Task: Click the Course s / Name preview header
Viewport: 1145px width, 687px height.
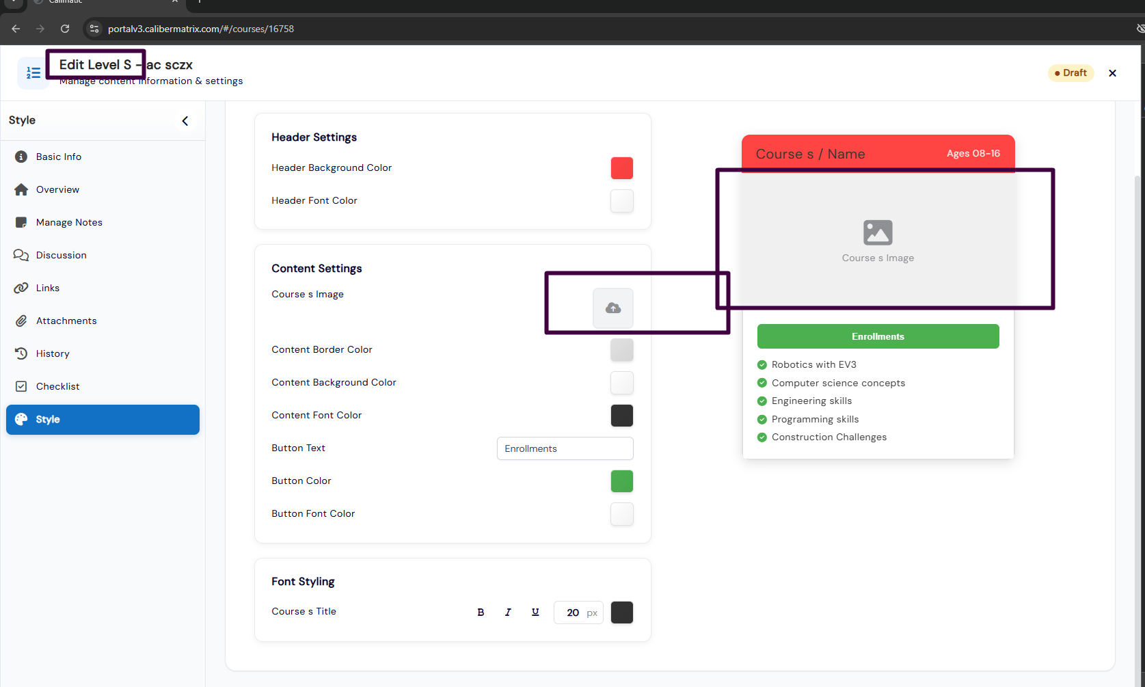Action: pyautogui.click(x=811, y=154)
